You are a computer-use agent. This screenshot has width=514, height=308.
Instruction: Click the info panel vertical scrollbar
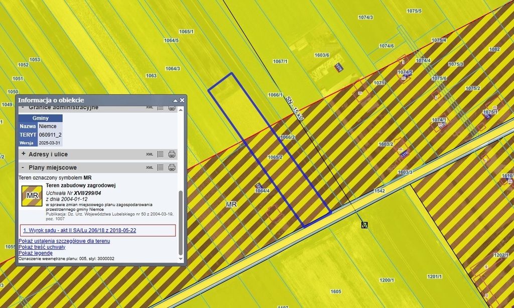click(x=181, y=221)
